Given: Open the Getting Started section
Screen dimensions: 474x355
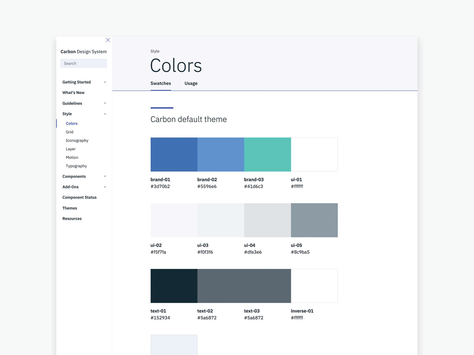Looking at the screenshot, I should 77,82.
